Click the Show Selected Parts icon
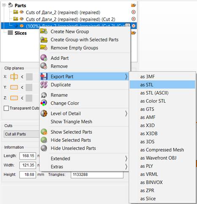Viewport: 197px width, 204px height. (44, 132)
